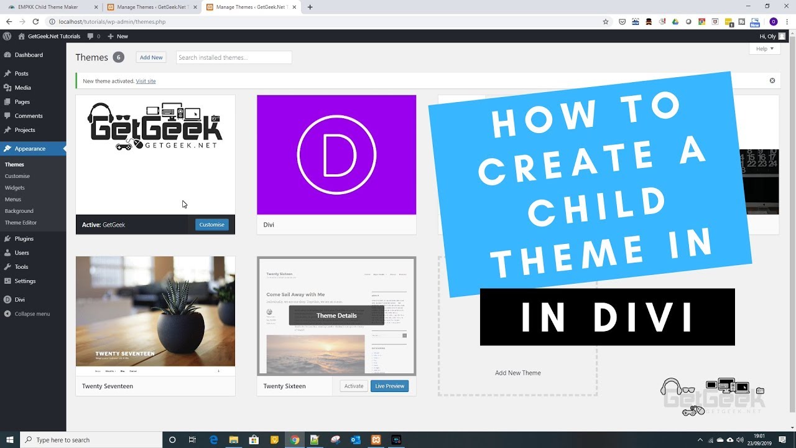796x448 pixels.
Task: Open GetGeek.Net Tutorials site link
Action: point(50,36)
